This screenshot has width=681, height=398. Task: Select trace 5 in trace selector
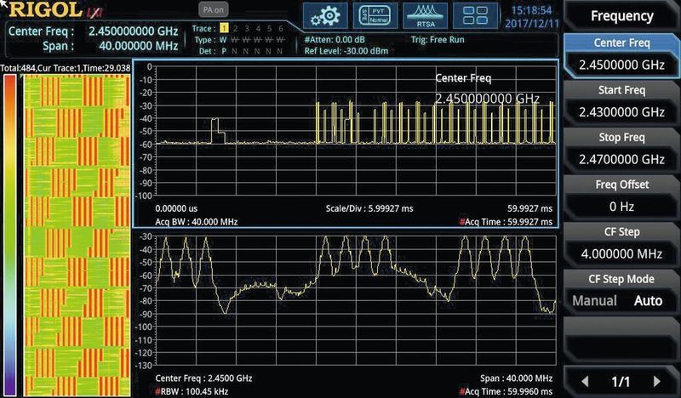[x=269, y=28]
